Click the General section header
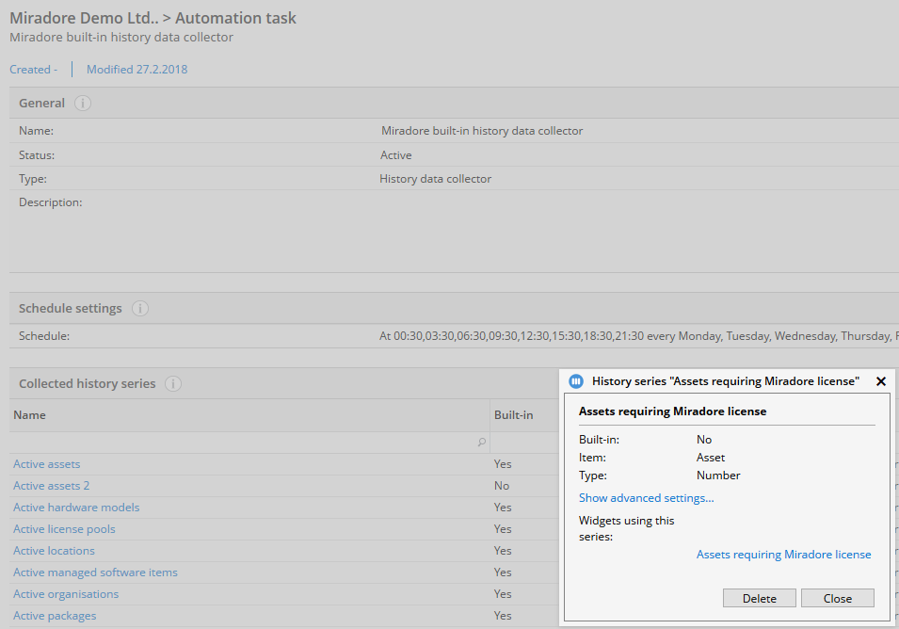 (x=454, y=104)
